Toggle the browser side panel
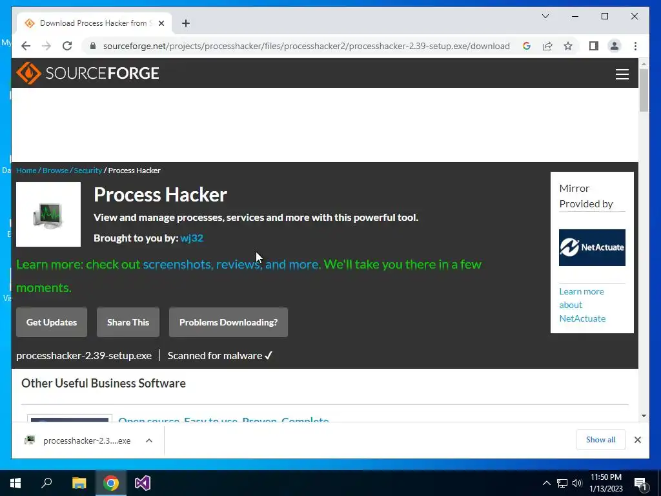 [x=594, y=46]
